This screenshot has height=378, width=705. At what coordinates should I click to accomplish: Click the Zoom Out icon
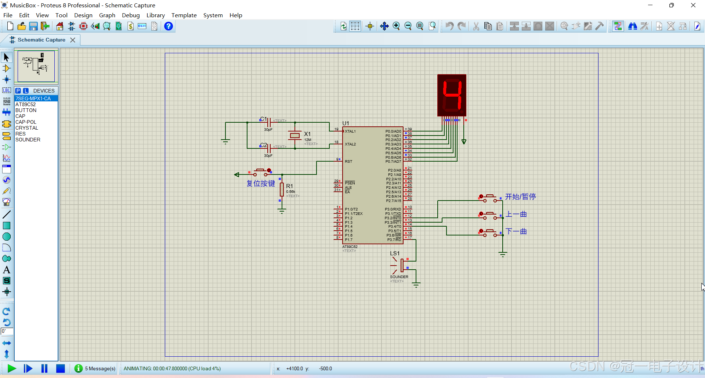408,26
